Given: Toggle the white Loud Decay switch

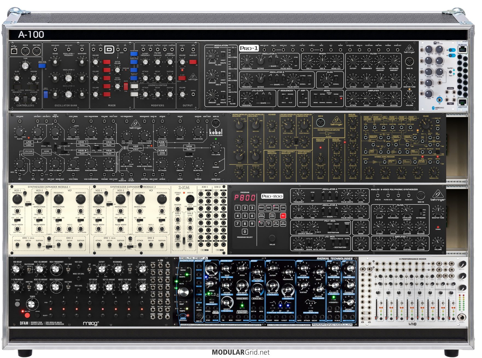Looking at the screenshot, I should click(134, 94).
